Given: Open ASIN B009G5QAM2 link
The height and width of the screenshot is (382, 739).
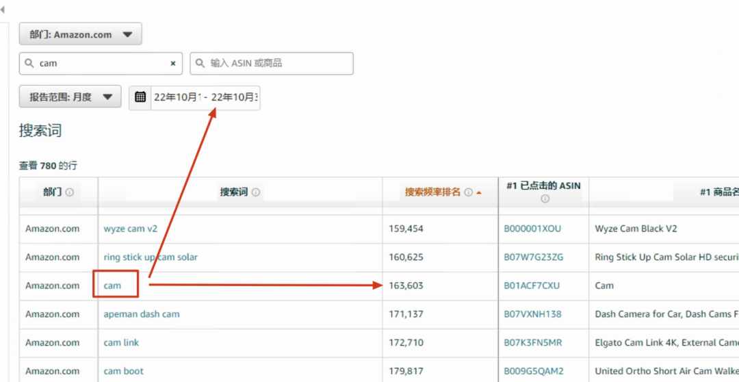Looking at the screenshot, I should click(534, 371).
